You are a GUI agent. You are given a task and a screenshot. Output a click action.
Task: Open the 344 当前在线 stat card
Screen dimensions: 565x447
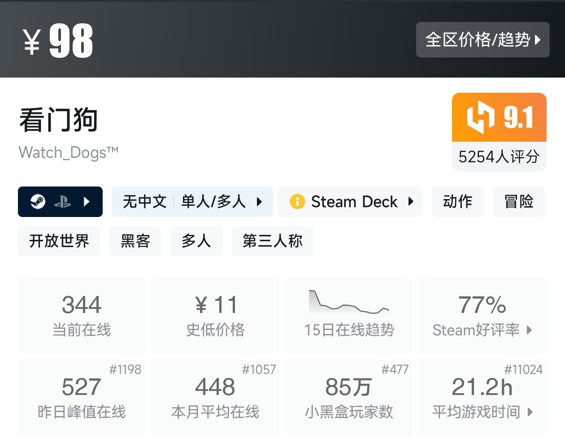point(82,315)
